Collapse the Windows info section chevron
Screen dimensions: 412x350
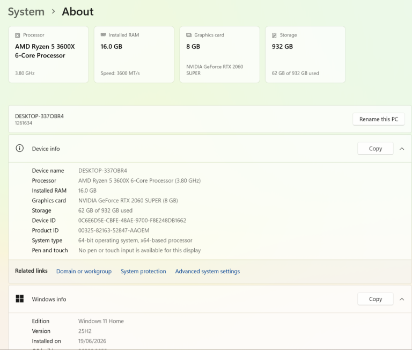[x=402, y=299]
